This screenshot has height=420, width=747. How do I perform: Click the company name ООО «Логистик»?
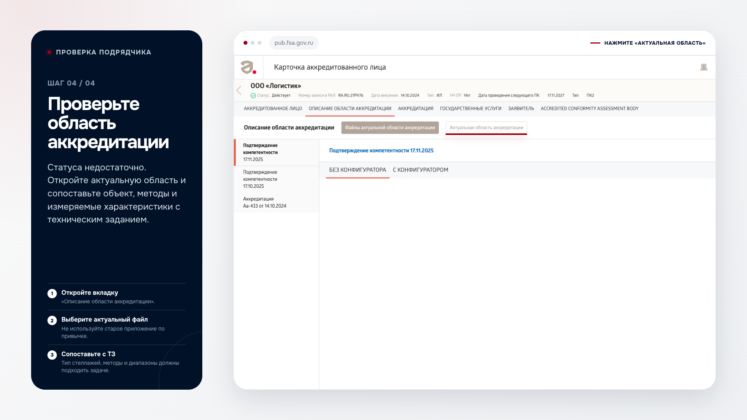[276, 86]
